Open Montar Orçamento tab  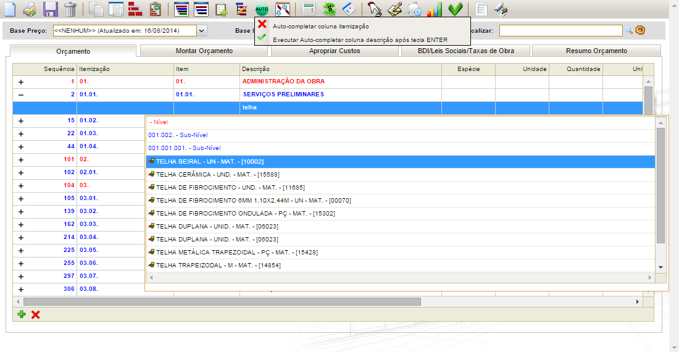204,51
